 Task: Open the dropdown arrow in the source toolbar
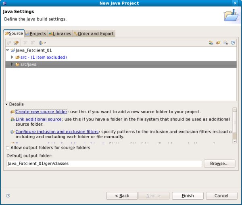point(45,43)
